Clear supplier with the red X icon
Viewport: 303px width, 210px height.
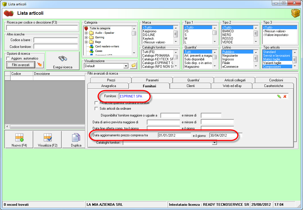(x=285, y=96)
